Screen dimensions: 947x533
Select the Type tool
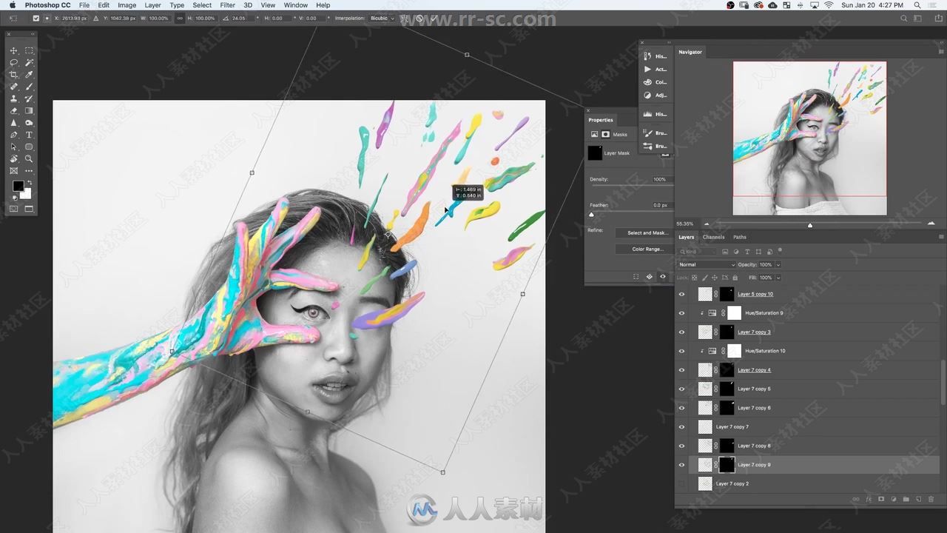tap(30, 135)
